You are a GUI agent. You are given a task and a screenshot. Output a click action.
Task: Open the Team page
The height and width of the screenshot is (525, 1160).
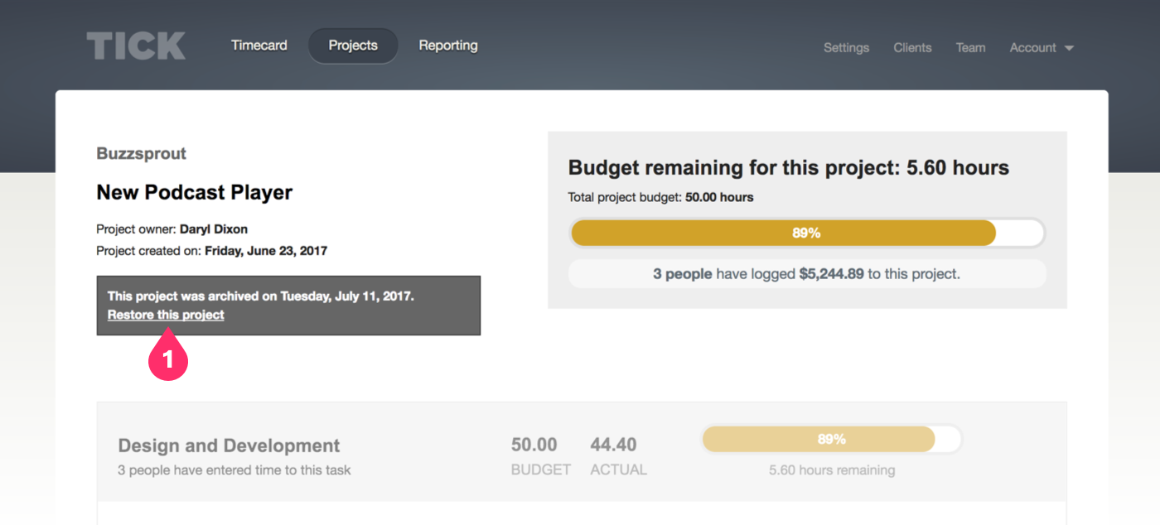click(x=970, y=47)
